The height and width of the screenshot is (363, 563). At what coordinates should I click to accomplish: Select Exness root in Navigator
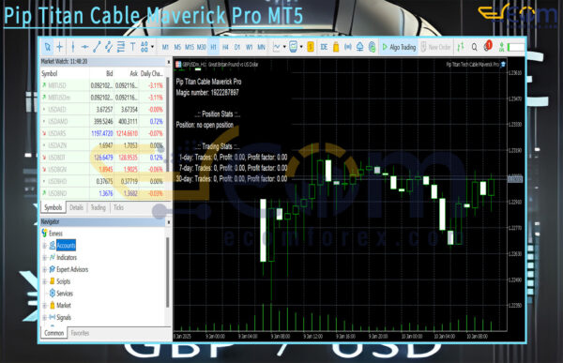click(x=53, y=234)
